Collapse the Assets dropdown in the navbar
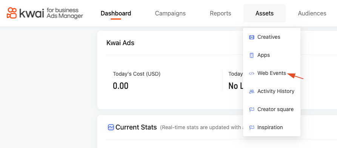The width and height of the screenshot is (337, 148). (x=265, y=13)
